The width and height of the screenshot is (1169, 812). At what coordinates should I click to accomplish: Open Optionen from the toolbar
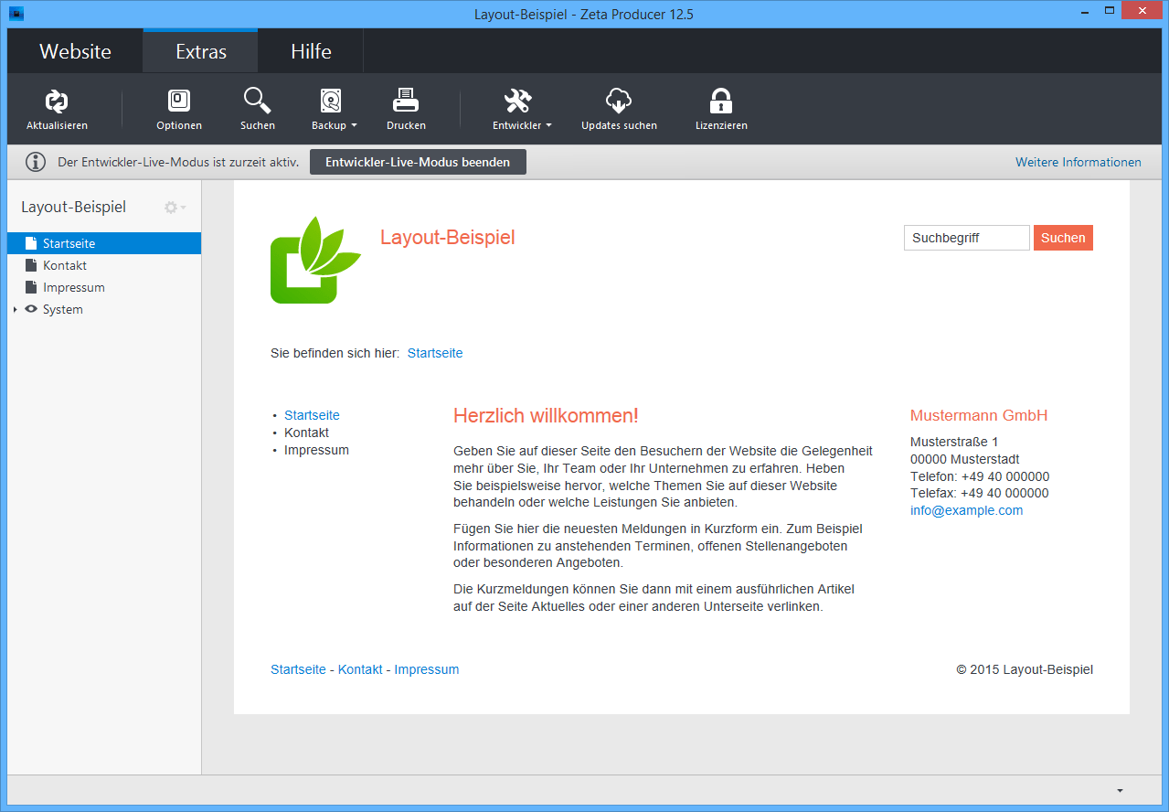179,101
